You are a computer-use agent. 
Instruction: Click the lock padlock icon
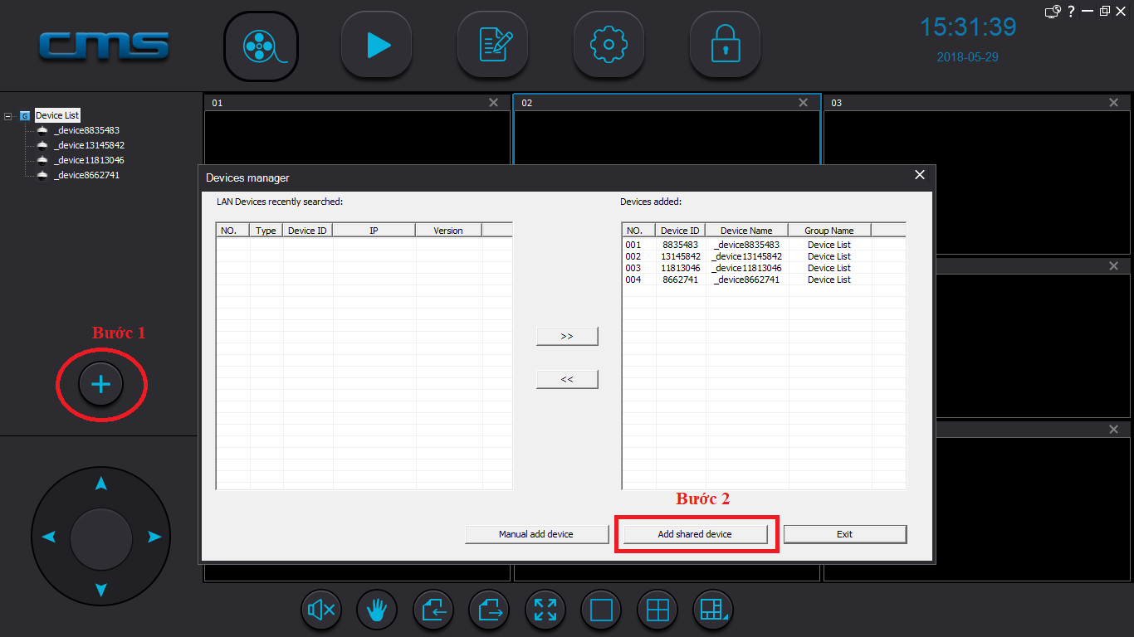click(x=726, y=45)
